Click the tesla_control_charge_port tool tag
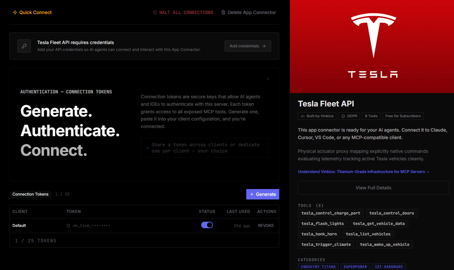Image resolution: width=454 pixels, height=270 pixels. tap(331, 213)
